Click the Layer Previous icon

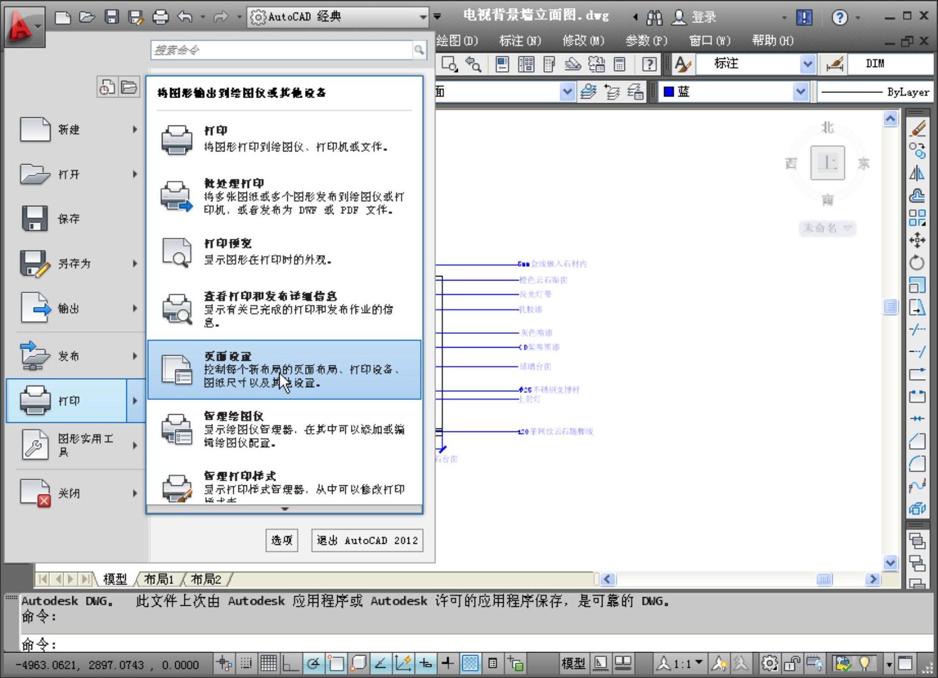tap(612, 92)
